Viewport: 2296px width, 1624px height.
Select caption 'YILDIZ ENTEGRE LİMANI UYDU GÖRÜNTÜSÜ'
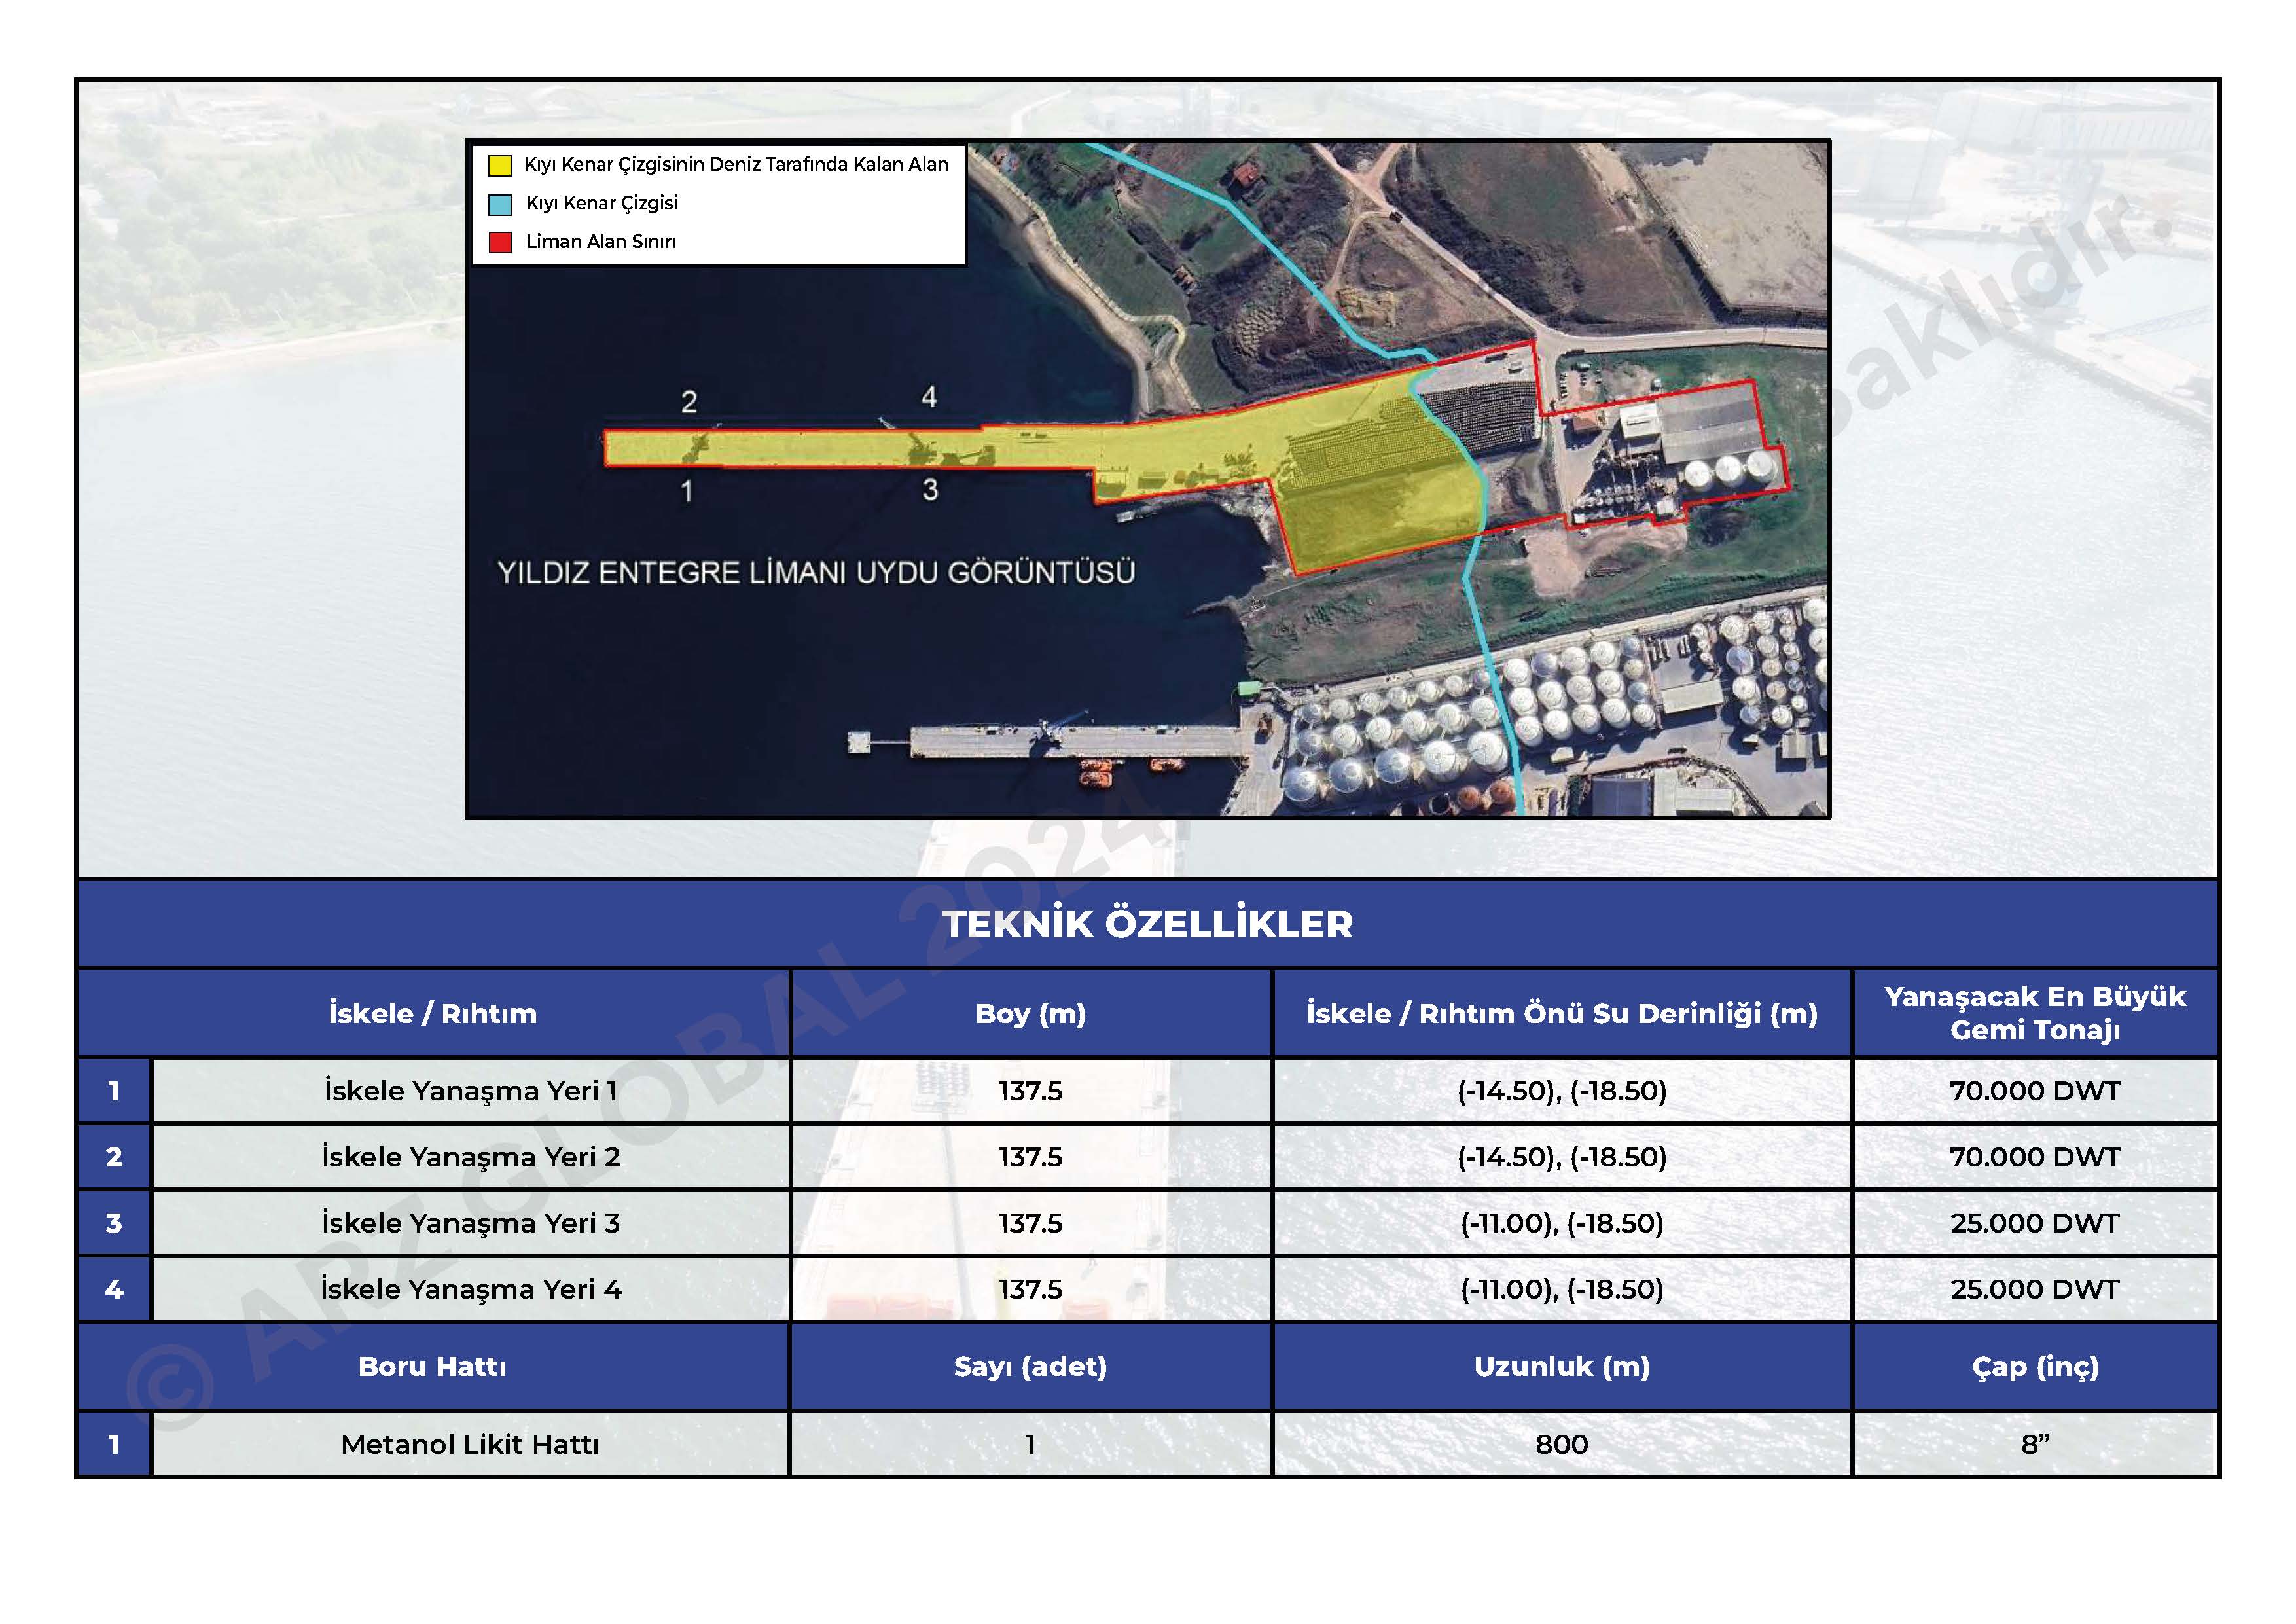816,573
